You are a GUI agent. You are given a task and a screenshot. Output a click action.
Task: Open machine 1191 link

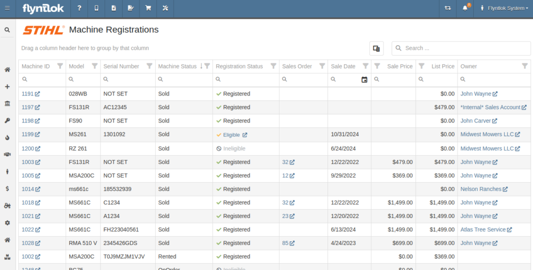coord(31,93)
